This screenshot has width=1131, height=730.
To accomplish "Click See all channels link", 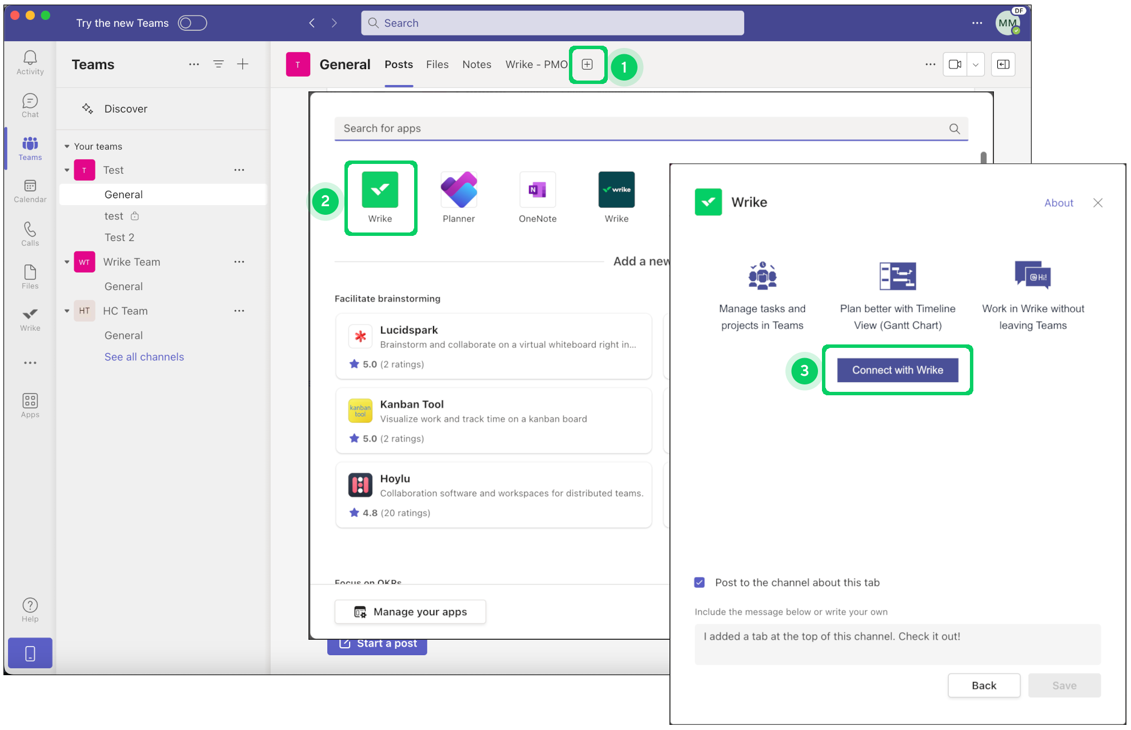I will [144, 357].
